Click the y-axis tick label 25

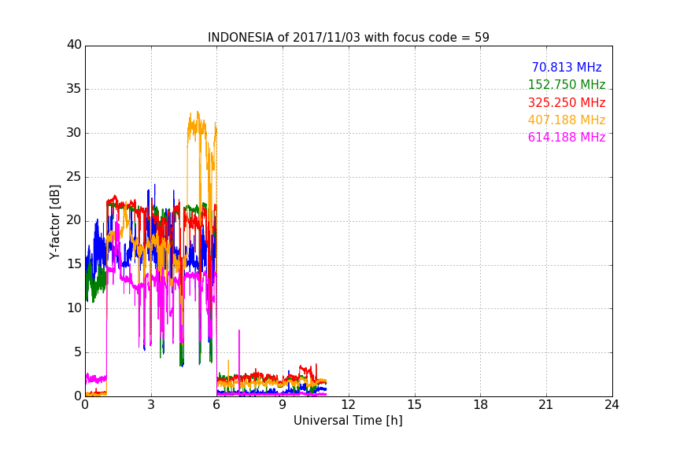(74, 177)
